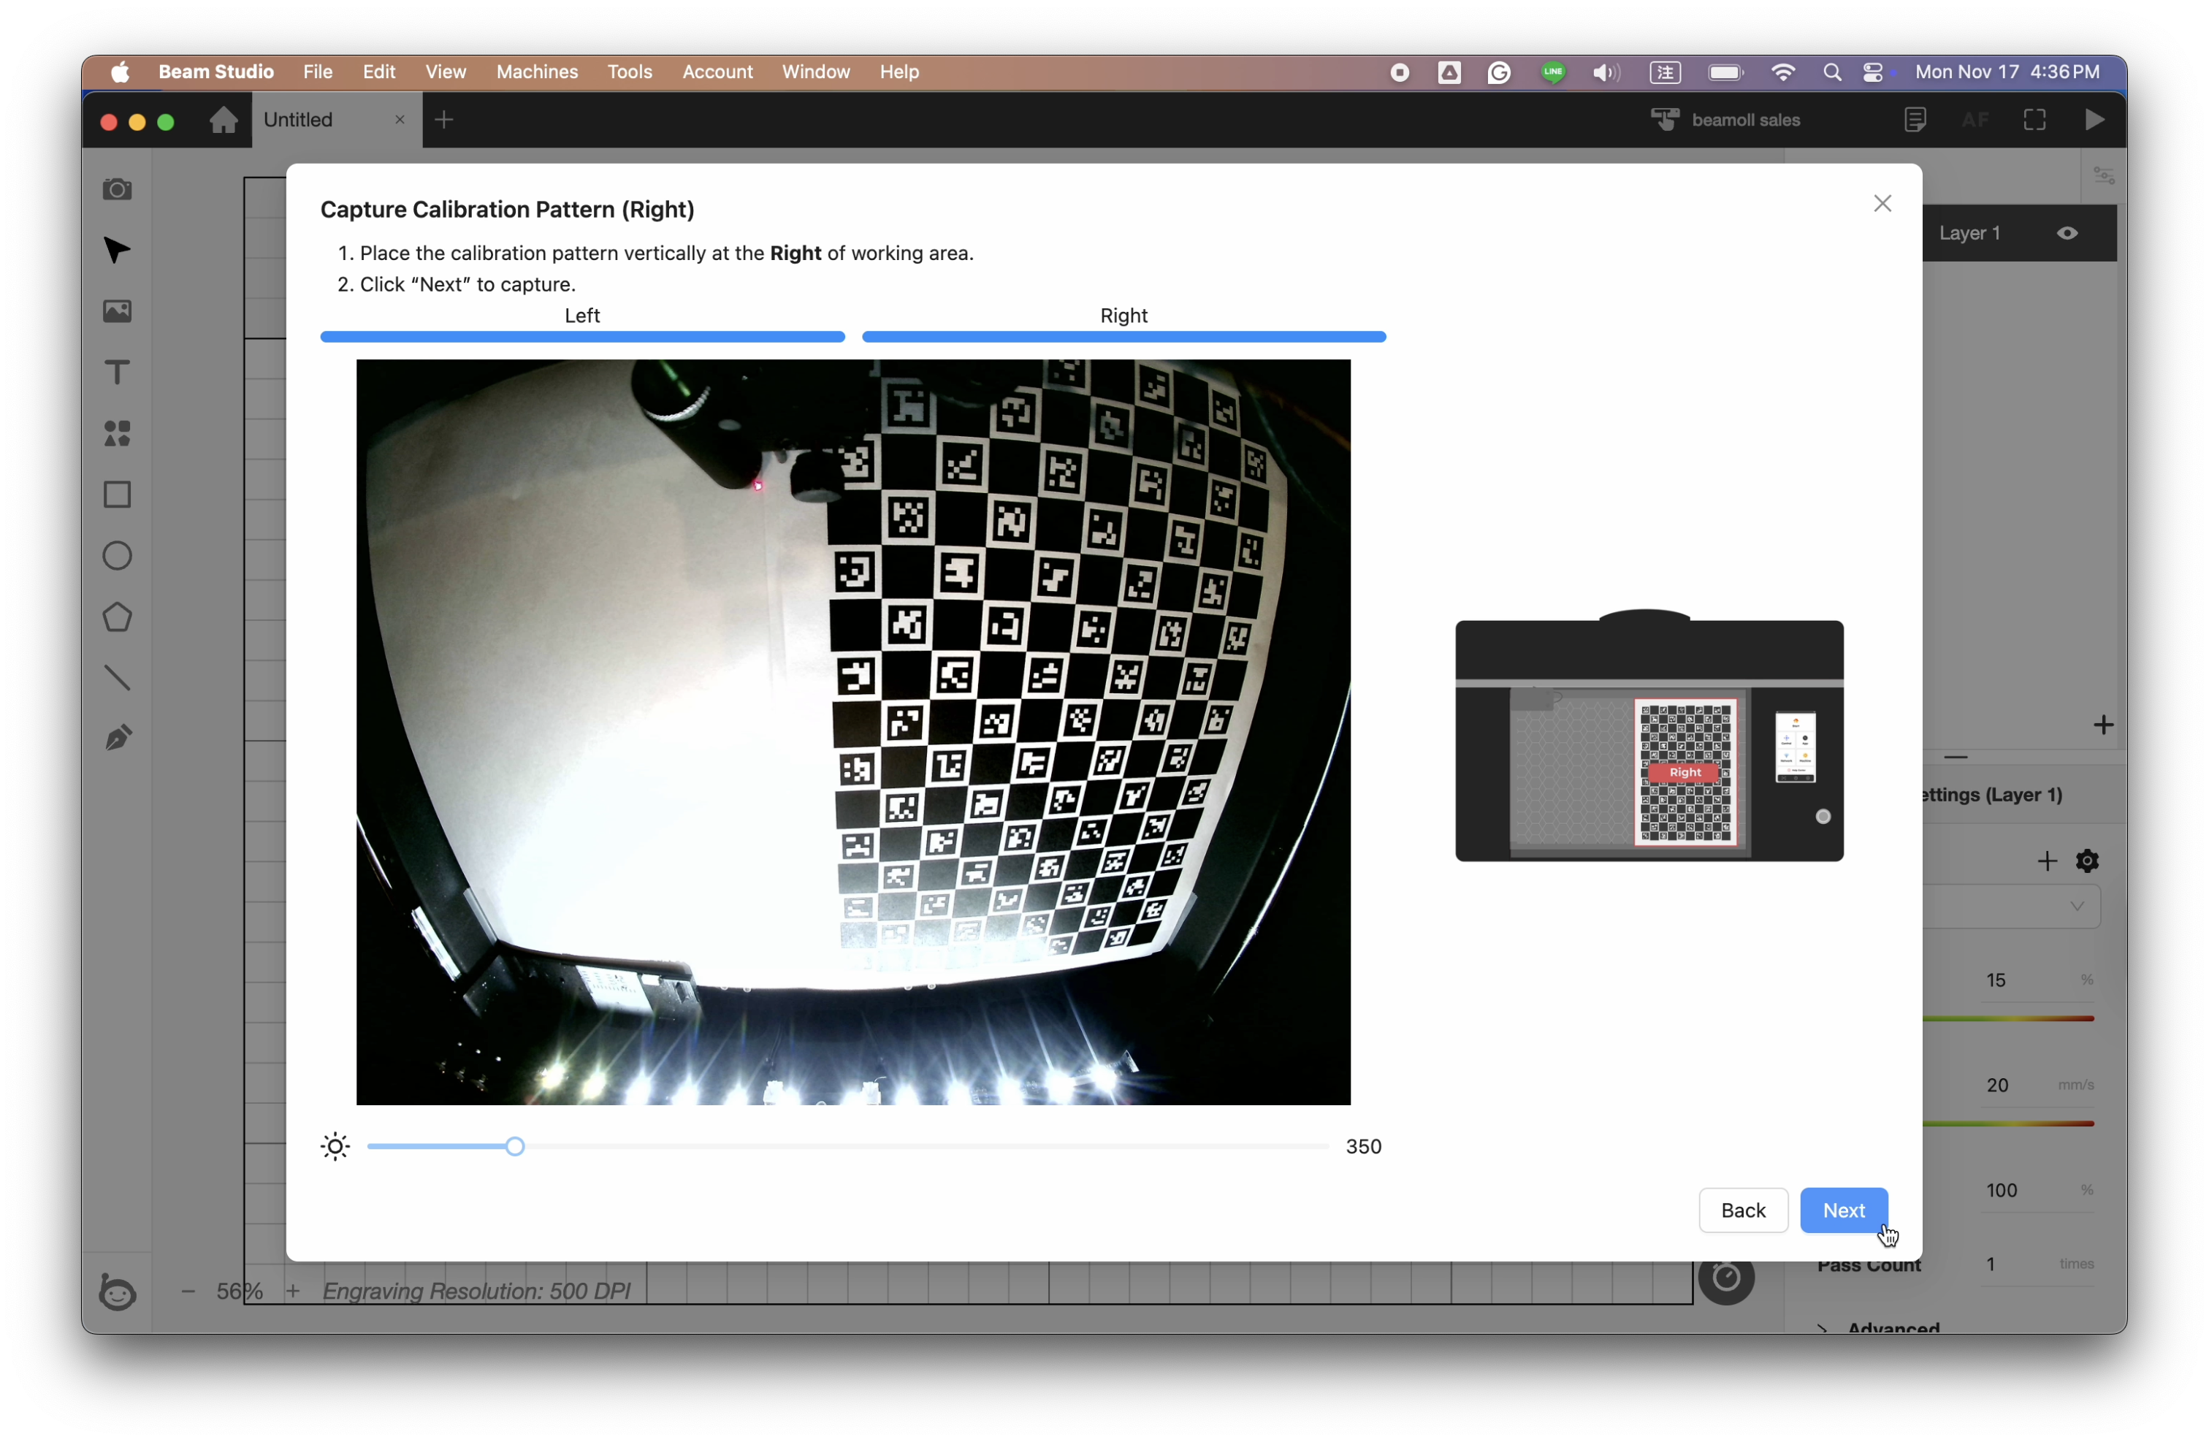
Task: Switch to the Untitled tab
Action: click(x=337, y=120)
